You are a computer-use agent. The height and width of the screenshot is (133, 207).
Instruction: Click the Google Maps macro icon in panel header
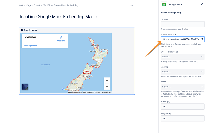click(x=164, y=4)
